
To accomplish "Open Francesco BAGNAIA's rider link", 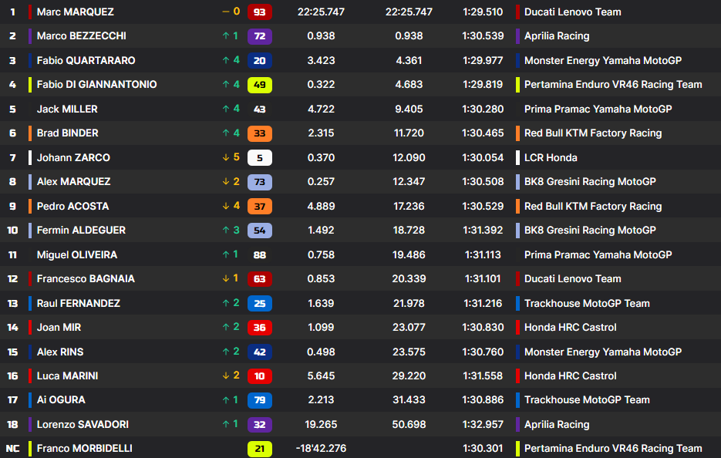I will 84,279.
